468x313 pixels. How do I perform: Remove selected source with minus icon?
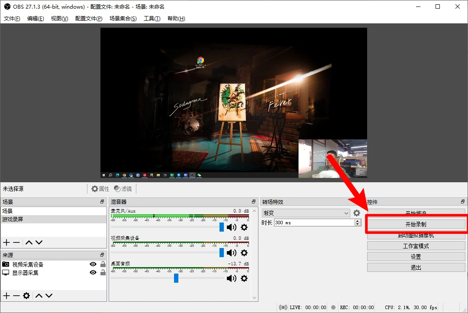click(x=16, y=296)
